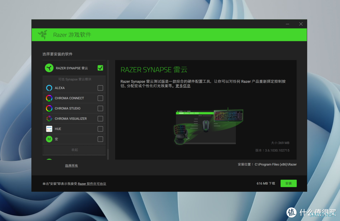340x221 pixels.
Task: Select the ALEXA row label
Action: (x=59, y=88)
